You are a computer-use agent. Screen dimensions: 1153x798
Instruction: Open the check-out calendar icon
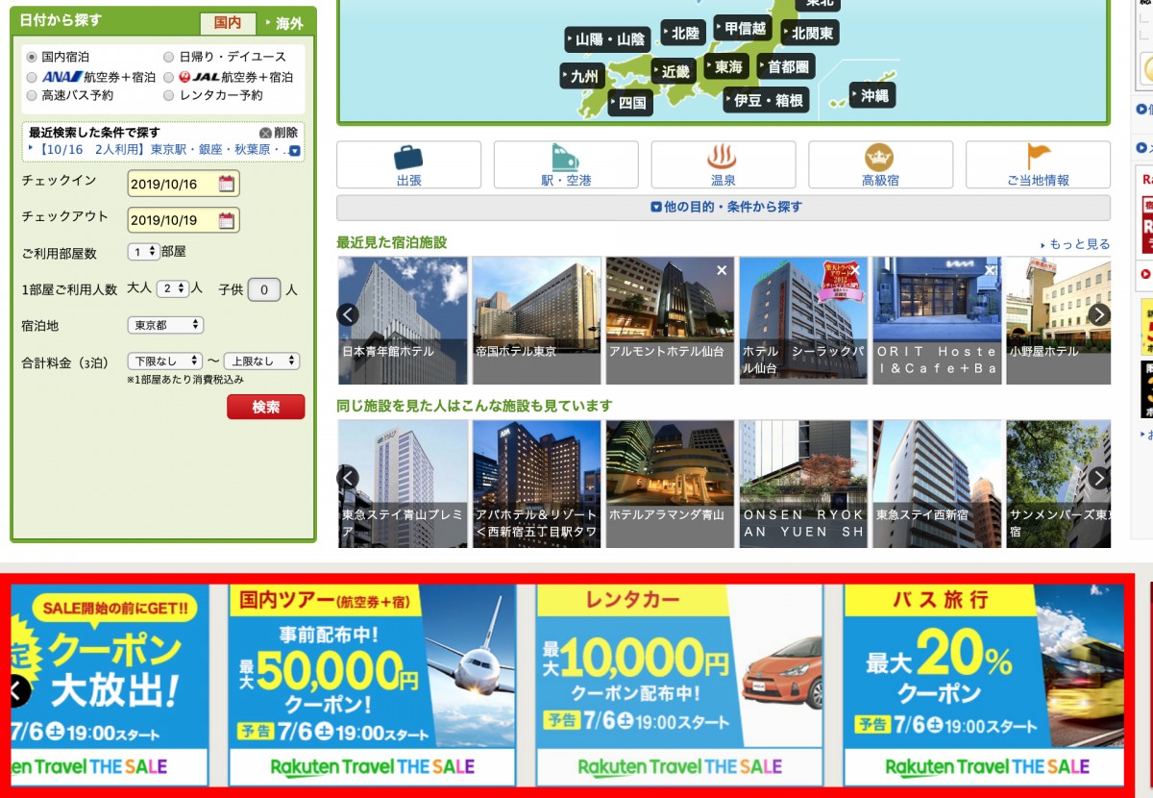227,220
